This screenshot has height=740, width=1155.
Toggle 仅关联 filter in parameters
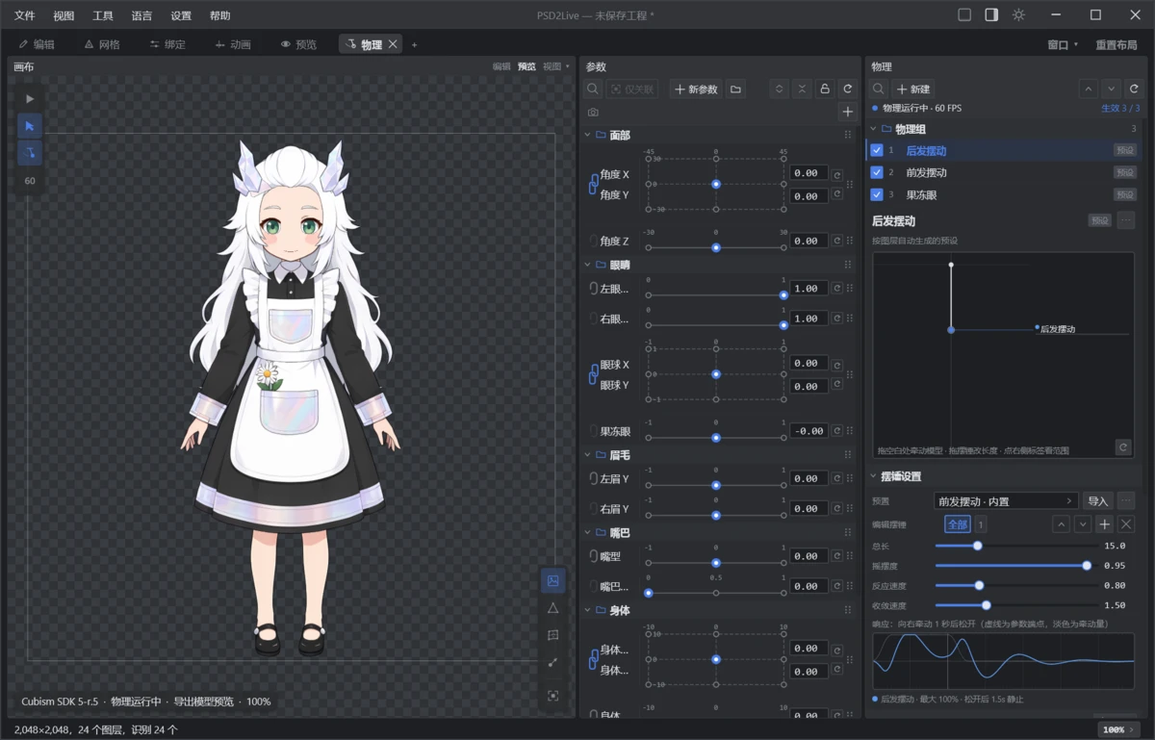633,89
